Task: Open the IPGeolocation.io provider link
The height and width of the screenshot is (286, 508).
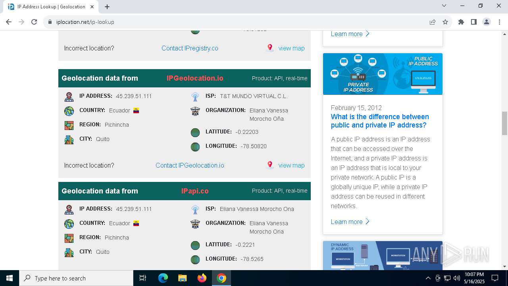Action: (195, 78)
